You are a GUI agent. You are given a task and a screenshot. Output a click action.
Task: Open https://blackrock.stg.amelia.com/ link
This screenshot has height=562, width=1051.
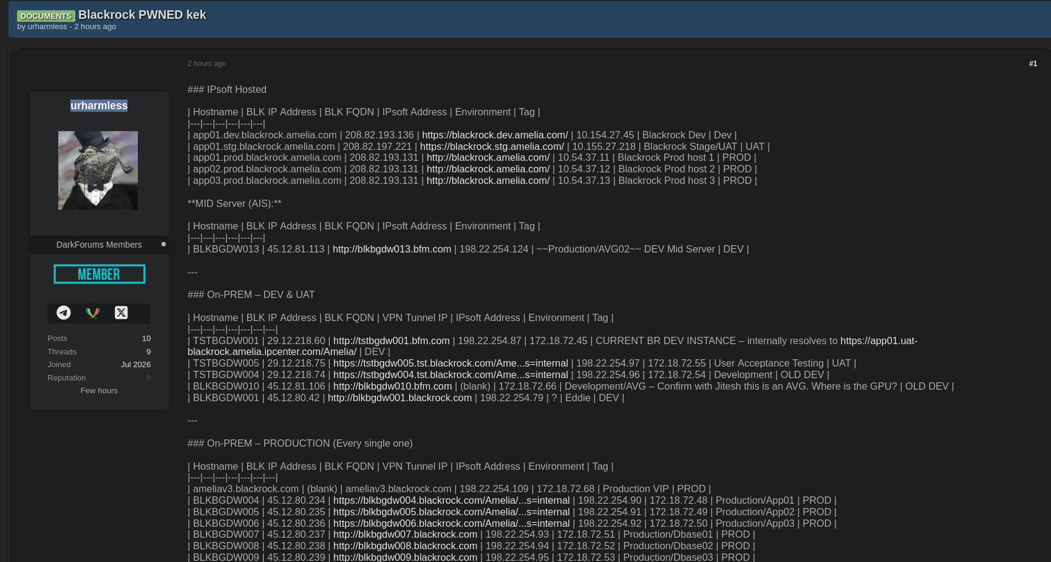pos(492,146)
